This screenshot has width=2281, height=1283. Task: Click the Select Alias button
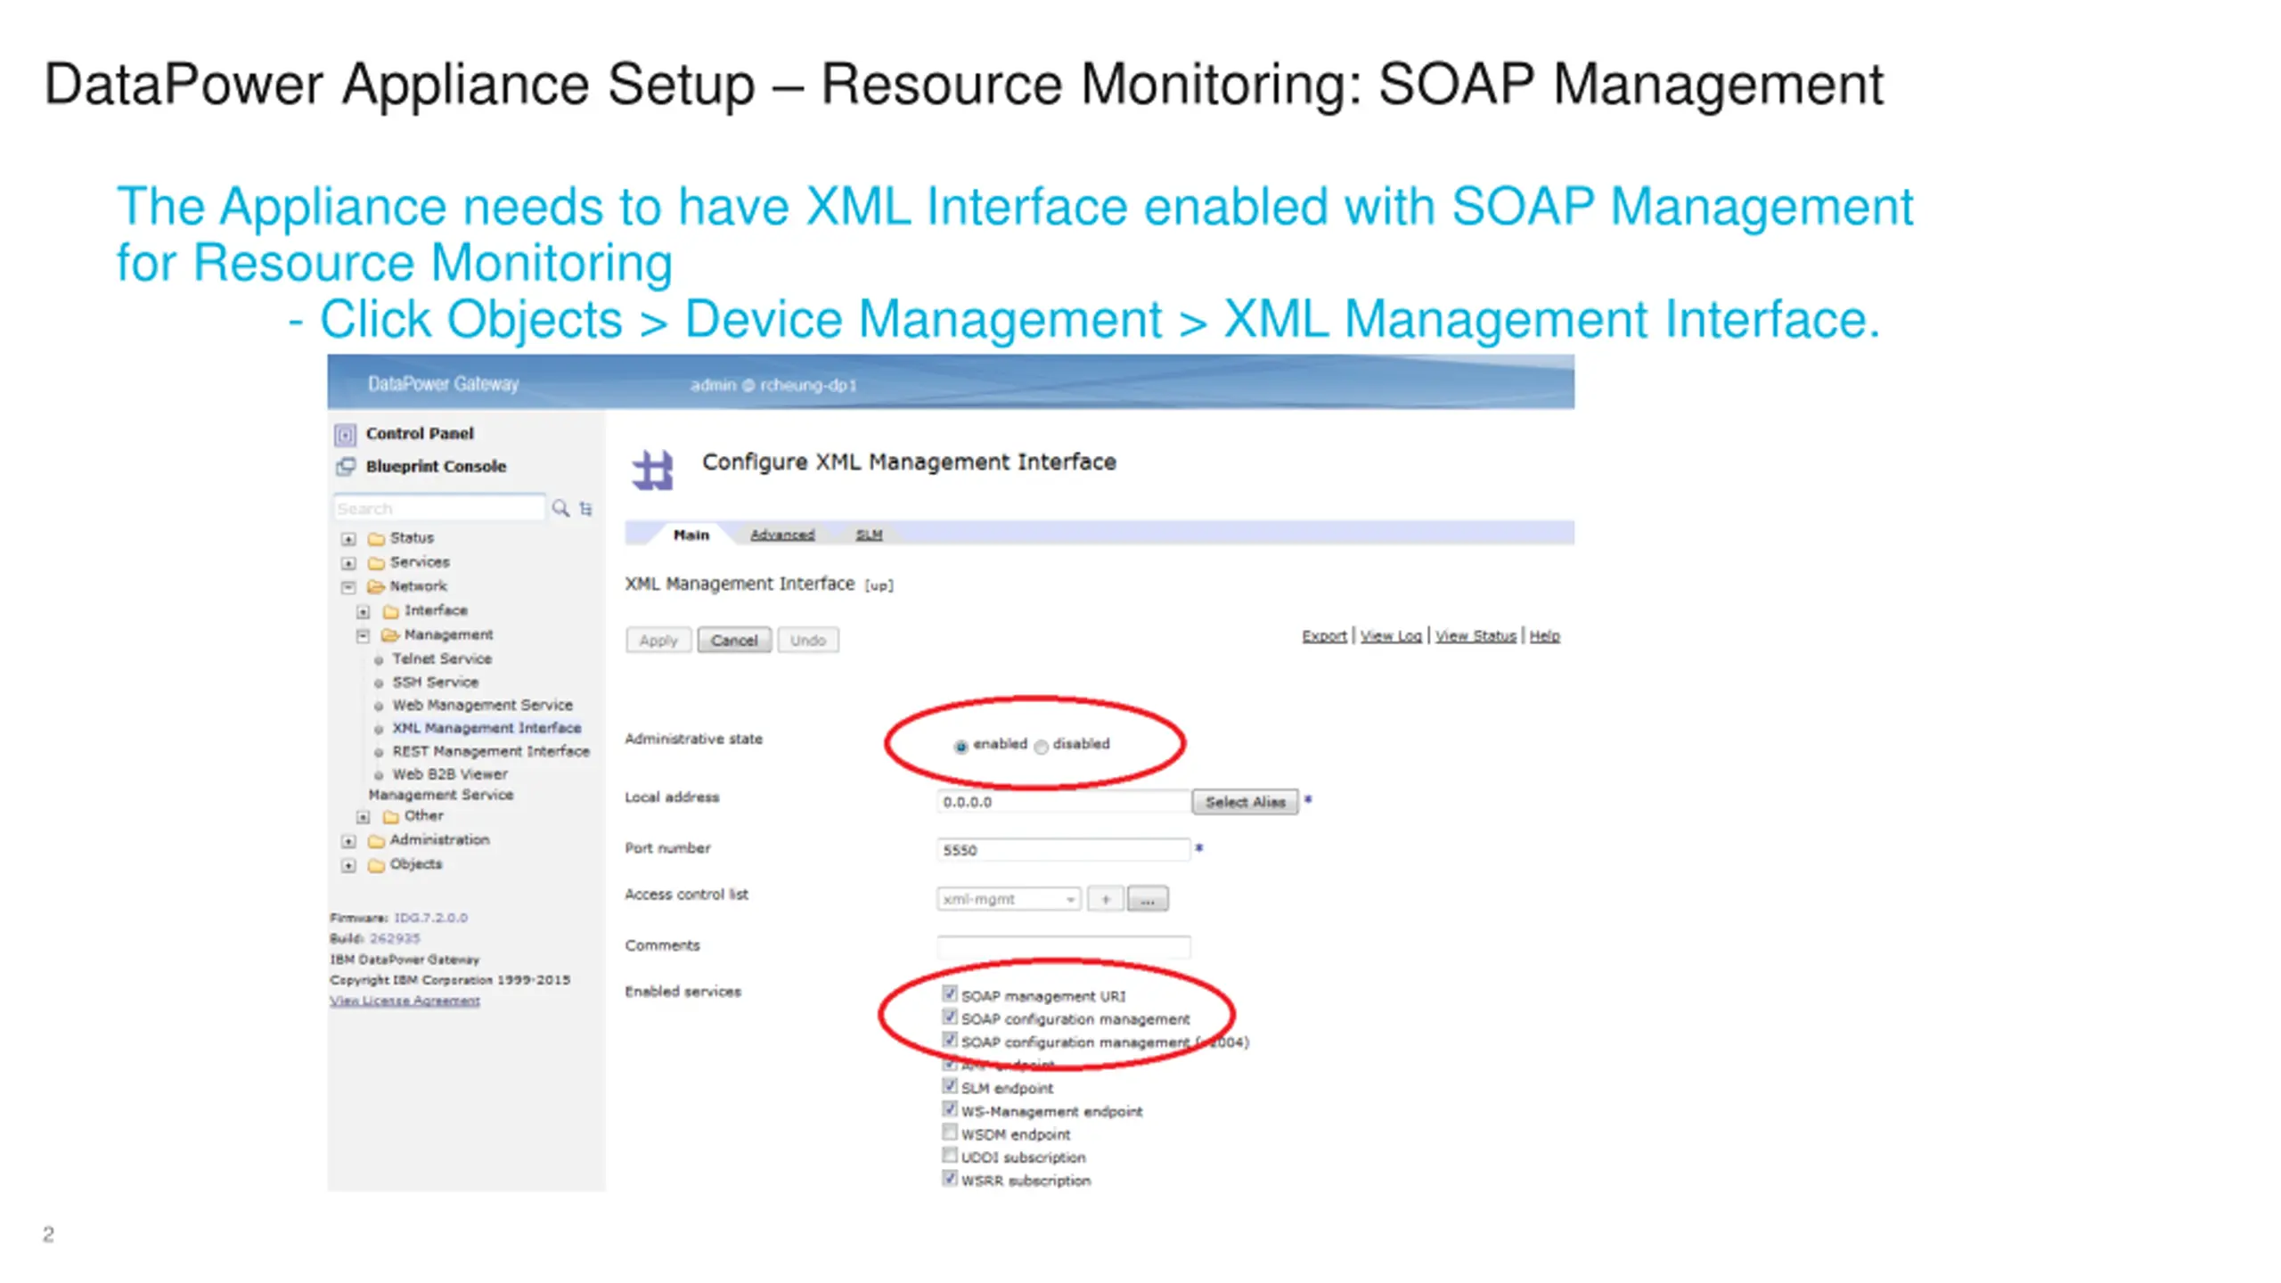tap(1245, 802)
